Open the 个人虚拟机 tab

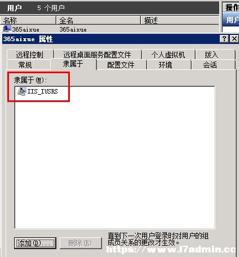coord(169,55)
